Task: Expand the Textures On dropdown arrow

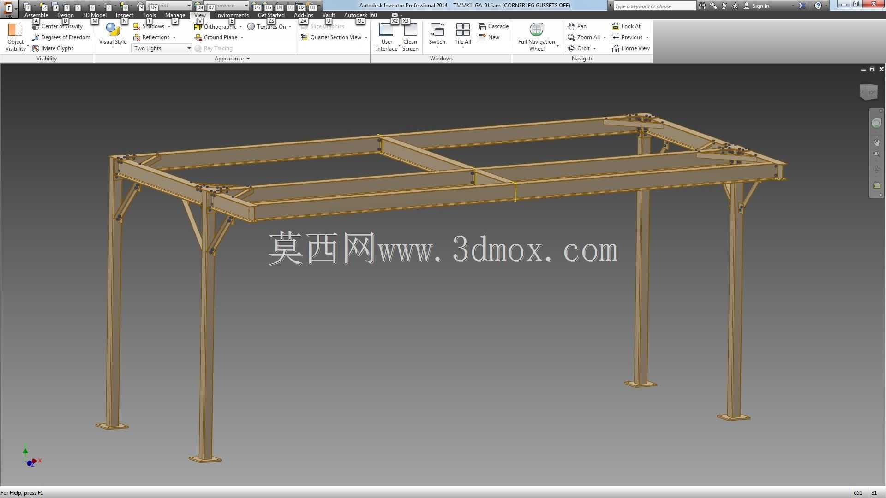Action: [x=290, y=26]
